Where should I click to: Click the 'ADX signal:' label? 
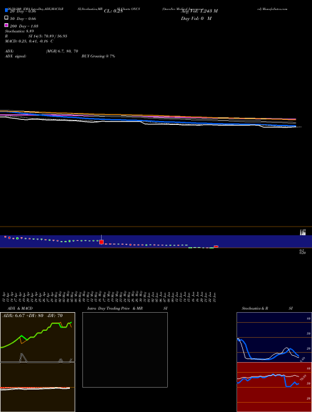coord(16,56)
